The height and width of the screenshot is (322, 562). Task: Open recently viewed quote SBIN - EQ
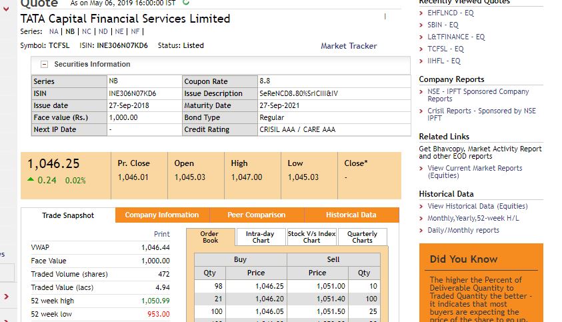click(443, 25)
